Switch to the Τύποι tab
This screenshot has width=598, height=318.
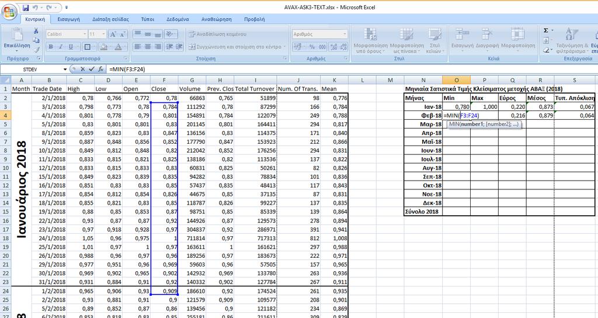(x=148, y=19)
